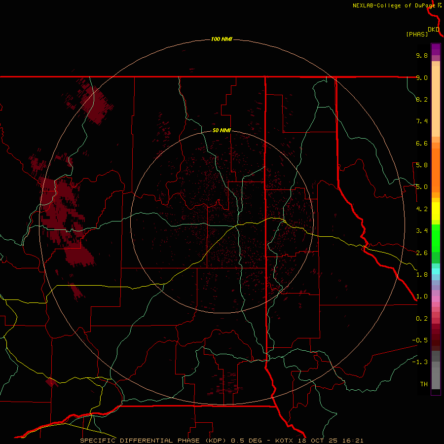Click the 6.6 value on the color scale
The image size is (444, 444).
coord(422,143)
